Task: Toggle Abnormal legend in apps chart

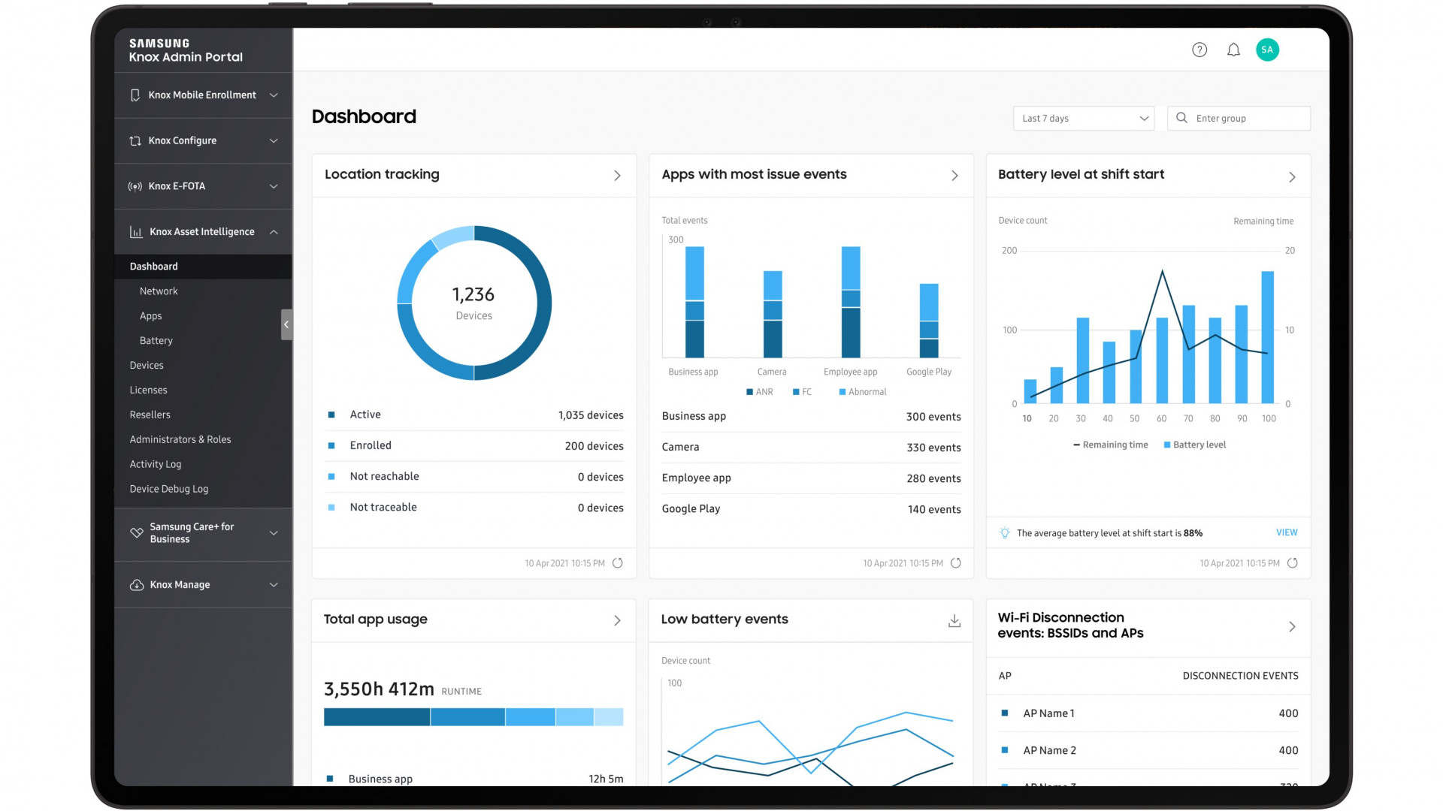Action: click(x=862, y=392)
